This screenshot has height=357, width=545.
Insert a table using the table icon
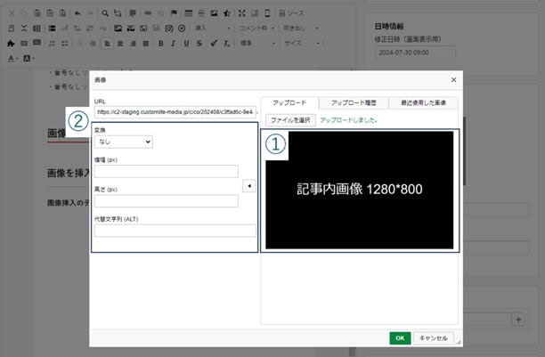pyautogui.click(x=189, y=13)
